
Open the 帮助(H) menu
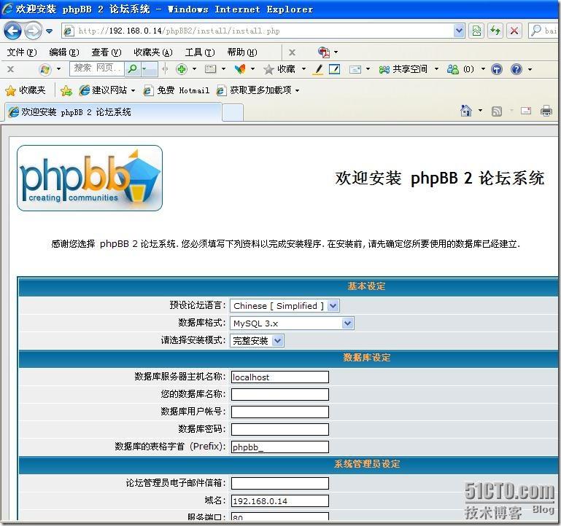(242, 52)
